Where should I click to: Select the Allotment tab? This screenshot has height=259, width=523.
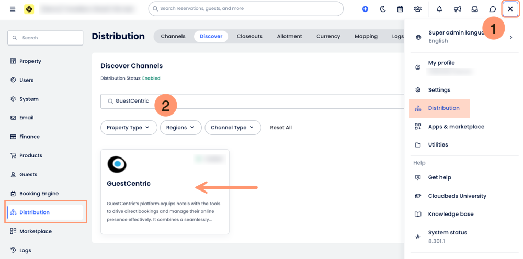pos(289,36)
